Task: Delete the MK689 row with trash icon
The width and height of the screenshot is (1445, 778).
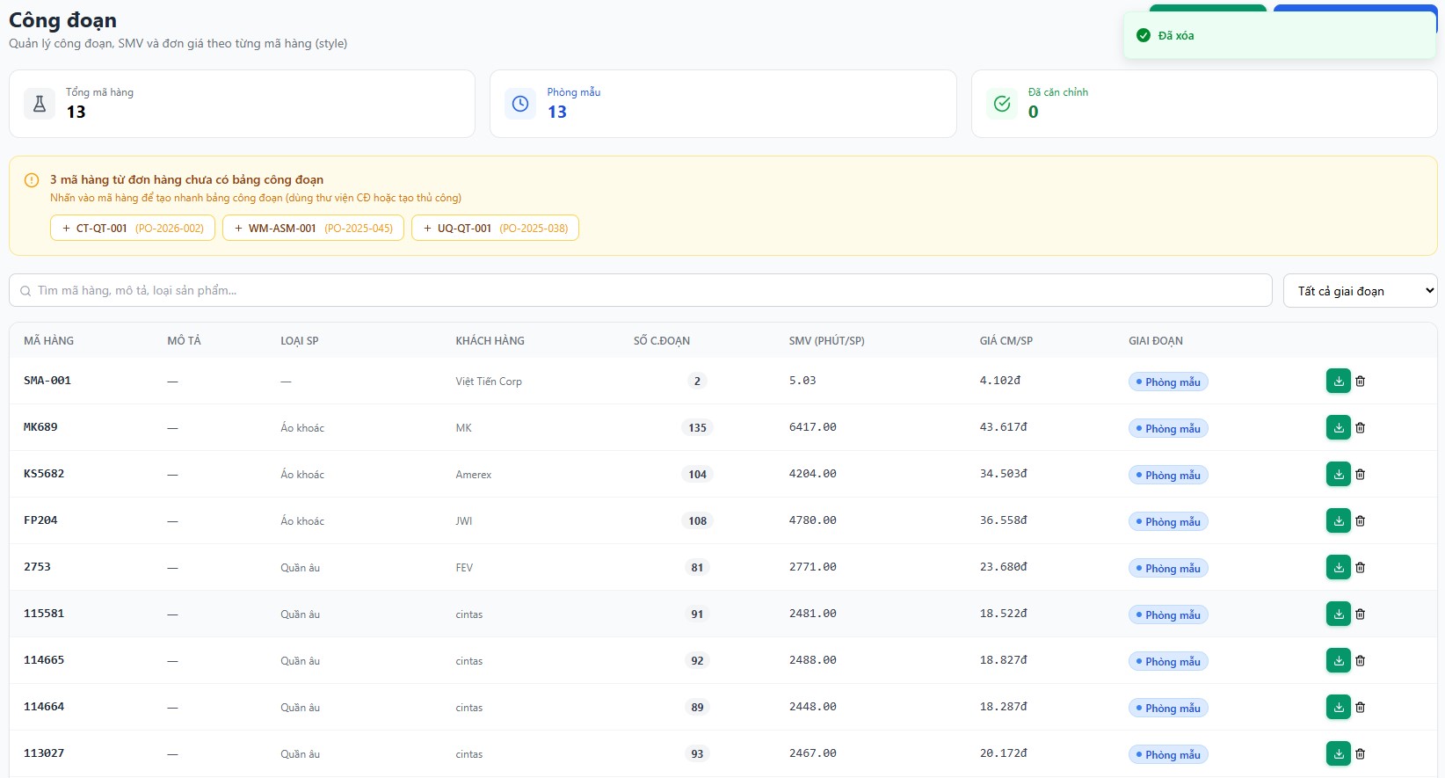Action: [1360, 428]
